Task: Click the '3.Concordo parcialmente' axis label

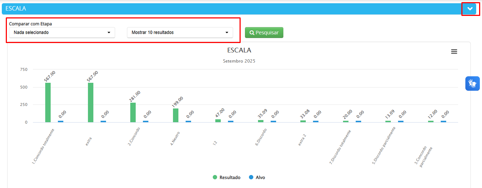Action: coord(424,156)
